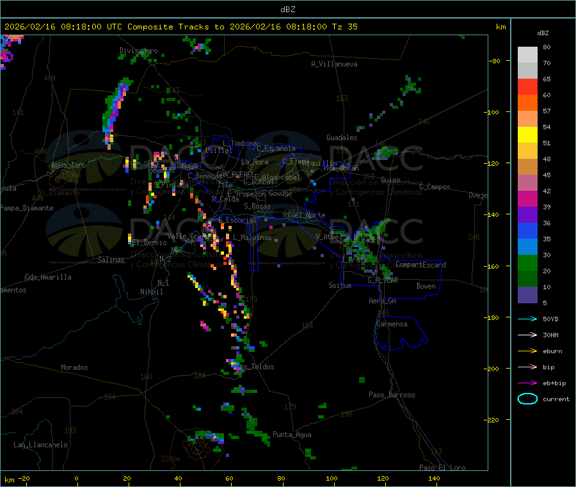The height and width of the screenshot is (487, 576).
Task: Select the gold swatch between 51 and 48
Action: click(527, 151)
